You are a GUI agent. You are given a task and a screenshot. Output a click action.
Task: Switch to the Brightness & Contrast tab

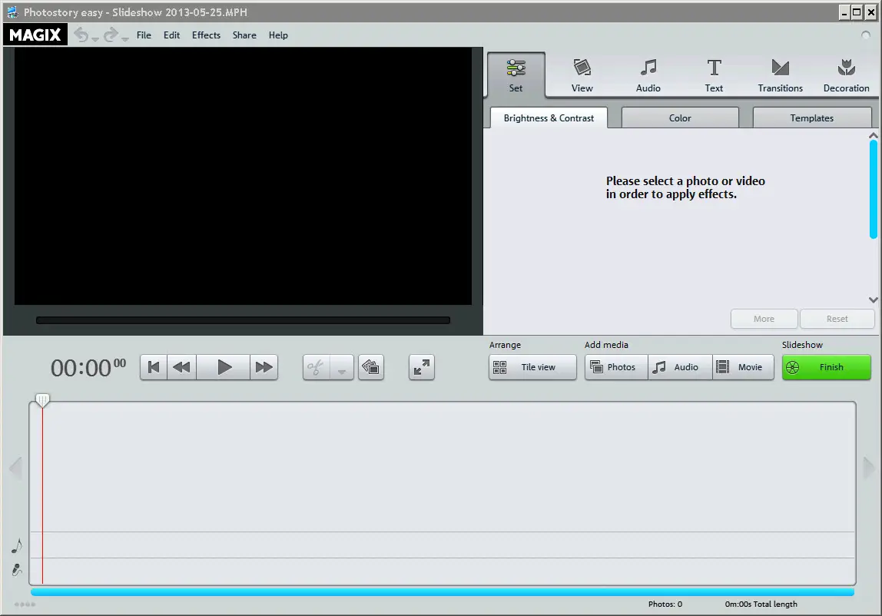point(549,118)
